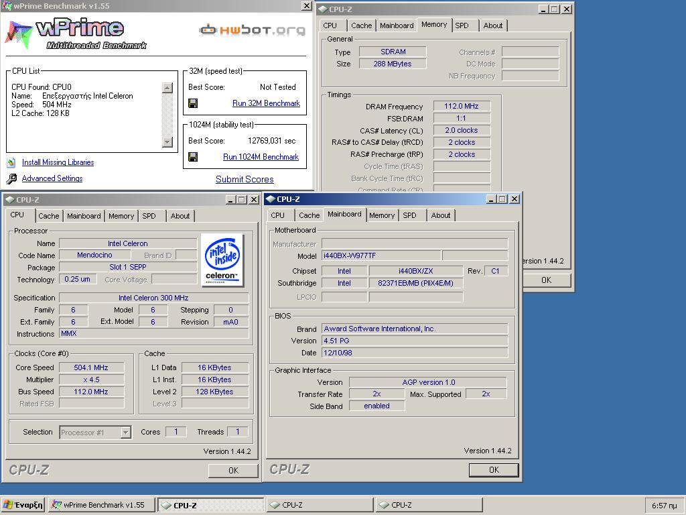The image size is (686, 515).
Task: Click the floppy save icon beside Run 1024M Benchmark
Action: click(x=192, y=157)
